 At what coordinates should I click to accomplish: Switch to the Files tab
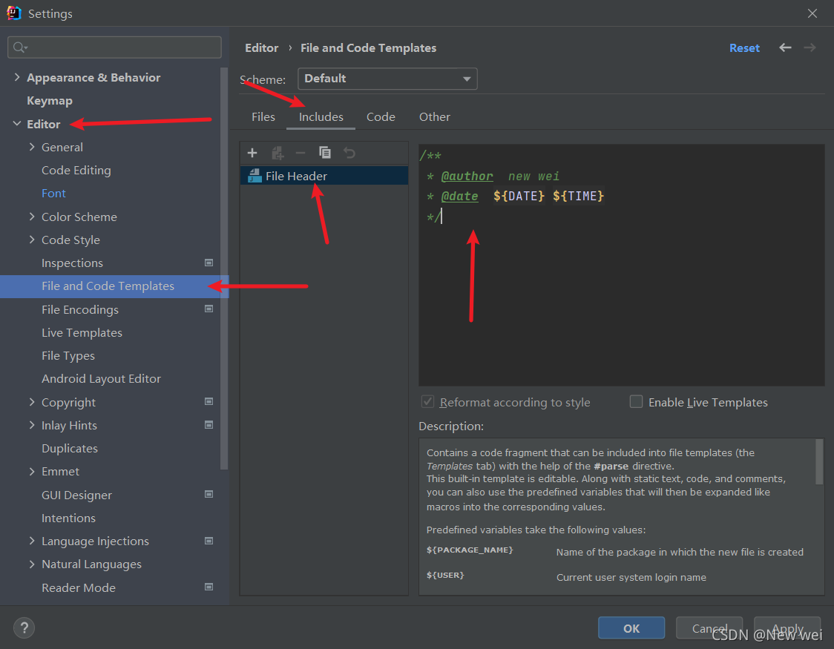pos(263,117)
